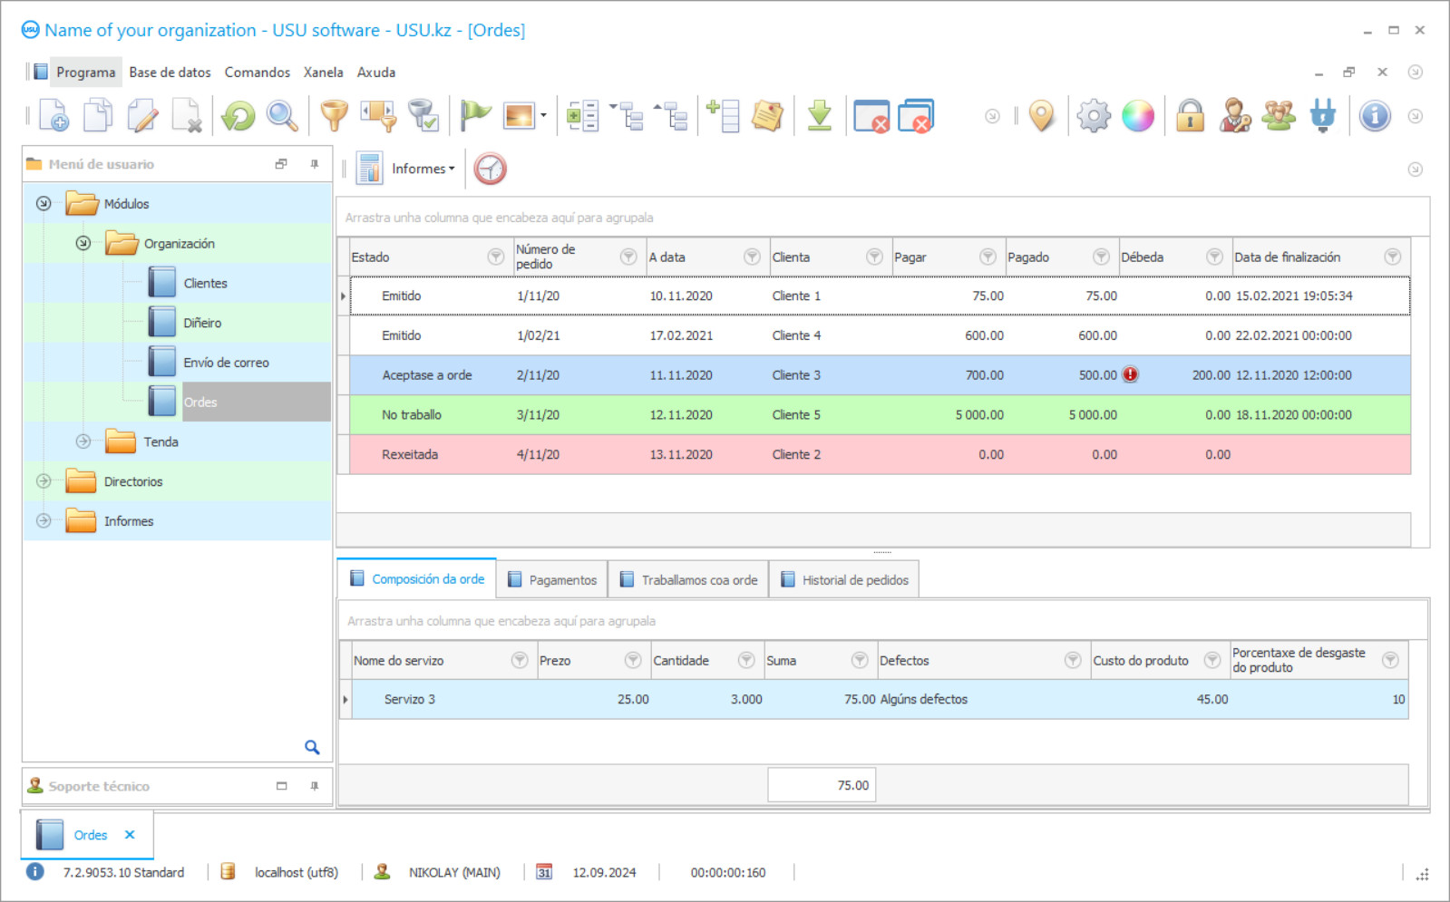The height and width of the screenshot is (902, 1450).
Task: Pin the Soporte técnico panel
Action: coord(315,786)
